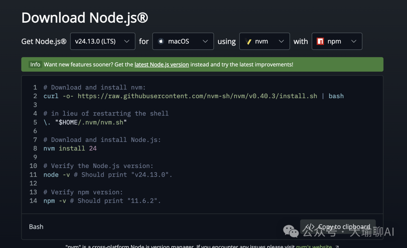Click the npm -v command on line 14
407x248 pixels.
55,201
